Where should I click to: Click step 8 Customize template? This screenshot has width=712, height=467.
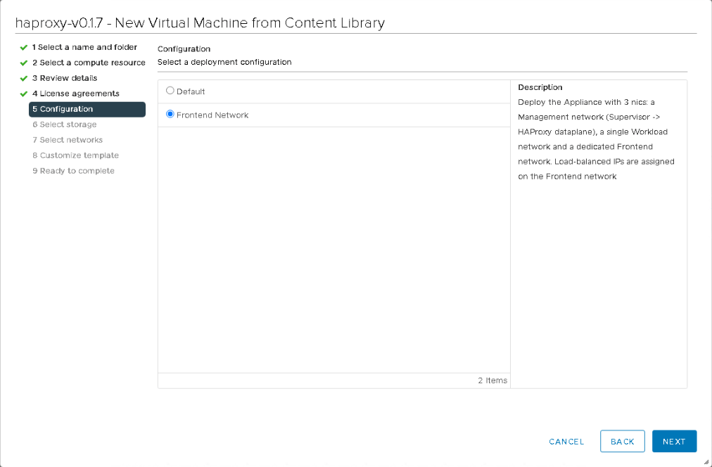75,155
